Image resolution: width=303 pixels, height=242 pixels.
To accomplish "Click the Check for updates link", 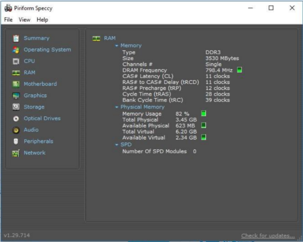I will click(x=268, y=236).
